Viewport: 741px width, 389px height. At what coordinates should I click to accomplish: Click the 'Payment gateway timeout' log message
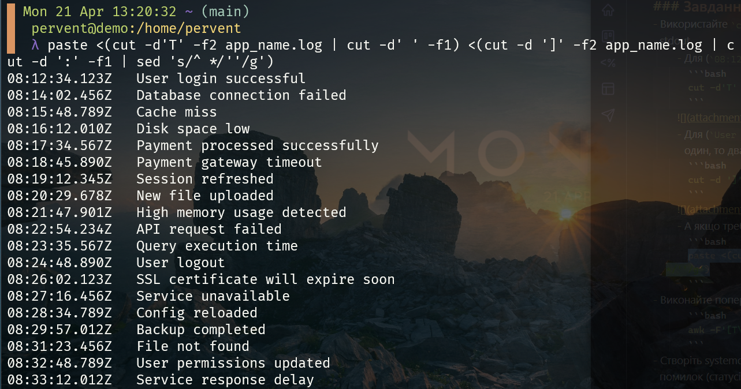point(229,162)
